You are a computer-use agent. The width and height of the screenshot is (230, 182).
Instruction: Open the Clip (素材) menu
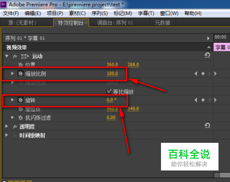77,13
